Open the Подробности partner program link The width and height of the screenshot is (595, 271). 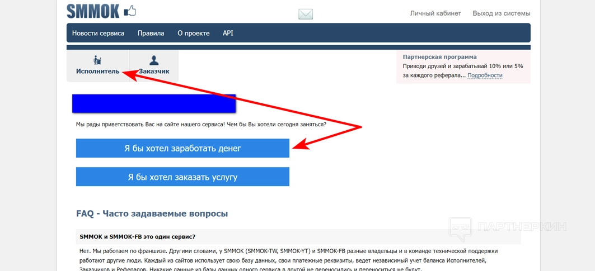485,75
